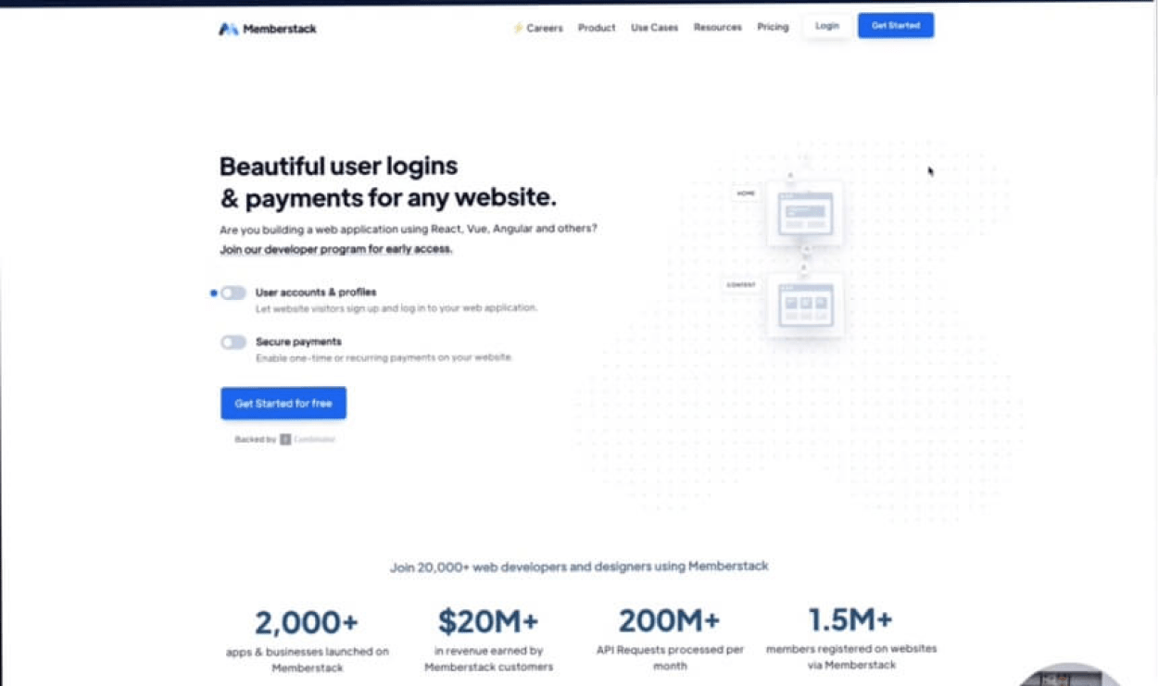
Task: Click the $20M+ statistic
Action: click(x=488, y=622)
